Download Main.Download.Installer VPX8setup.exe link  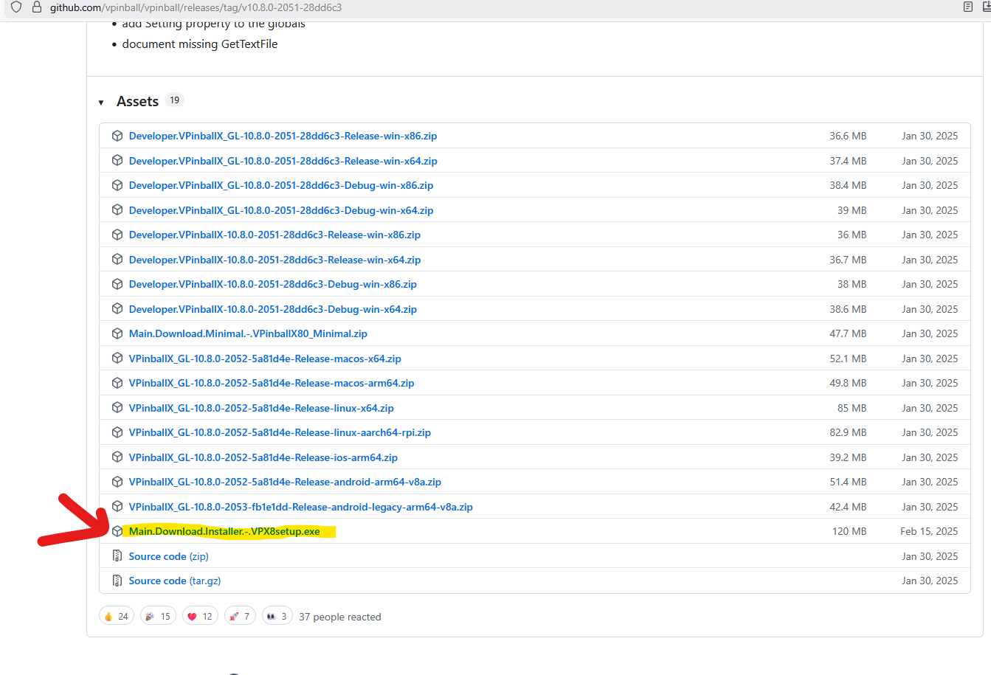(224, 531)
